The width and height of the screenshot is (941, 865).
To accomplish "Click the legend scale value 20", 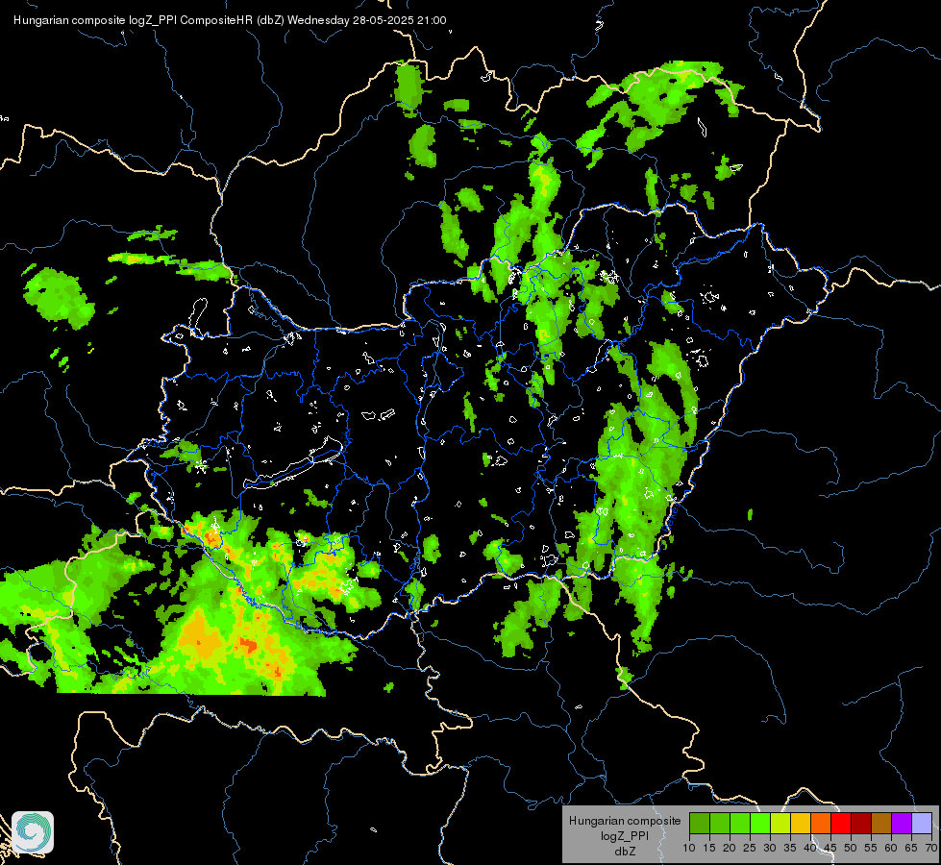I will coord(730,848).
